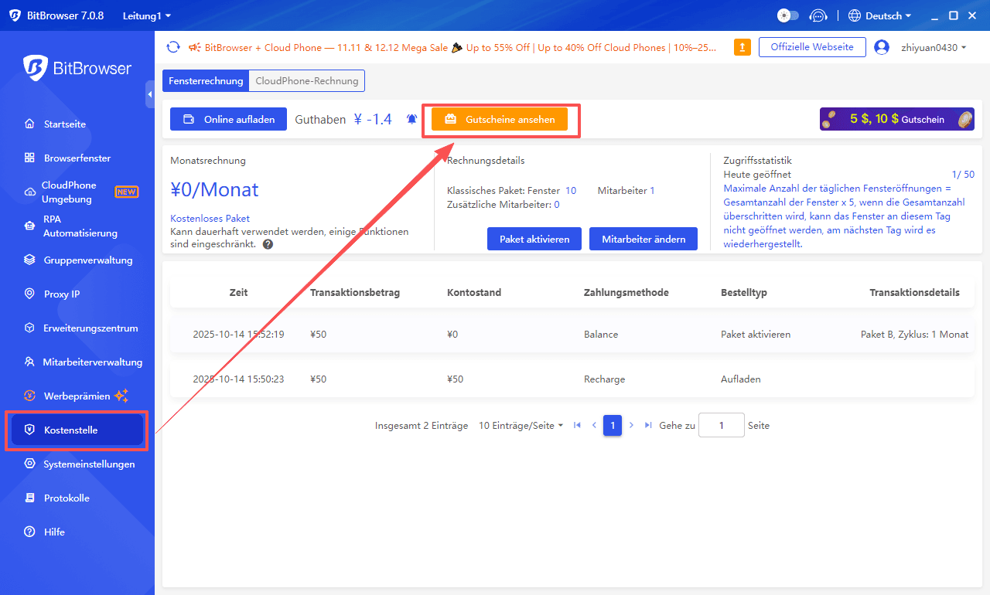Click the Gruppenverwaltung layers icon

tap(29, 260)
